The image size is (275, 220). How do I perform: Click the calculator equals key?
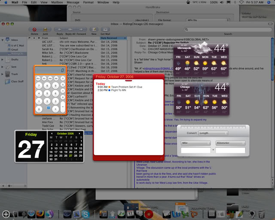(x=63, y=107)
